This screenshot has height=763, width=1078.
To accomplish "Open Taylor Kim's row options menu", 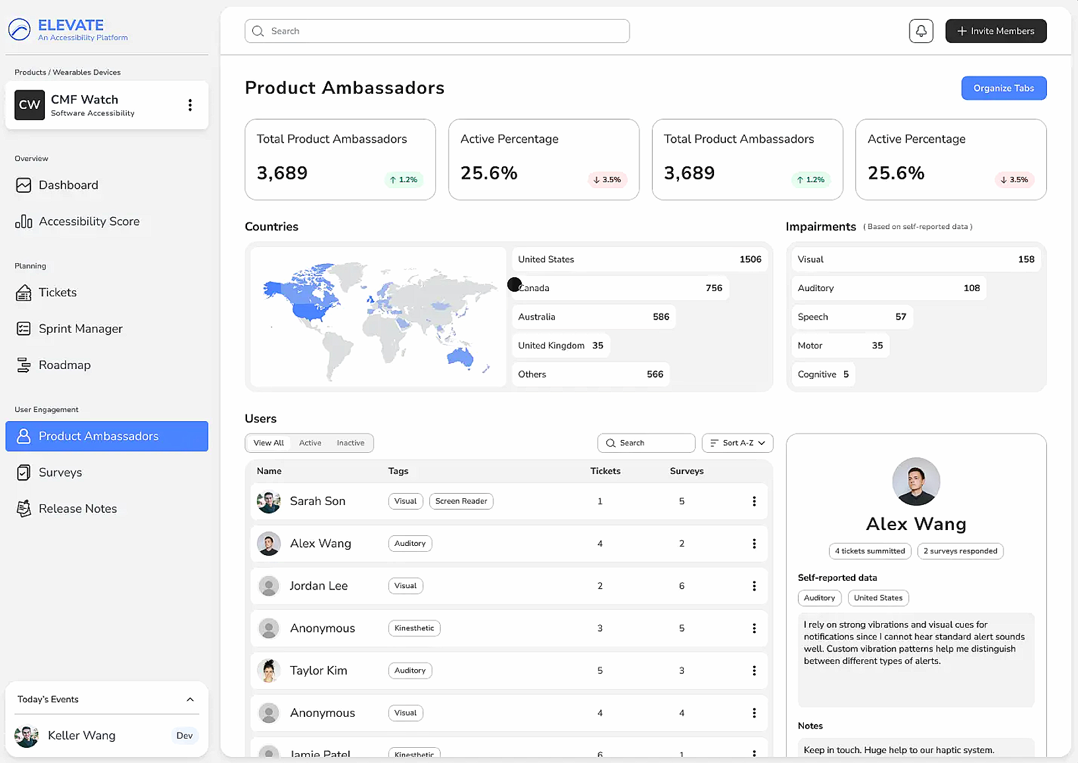I will pyautogui.click(x=754, y=671).
